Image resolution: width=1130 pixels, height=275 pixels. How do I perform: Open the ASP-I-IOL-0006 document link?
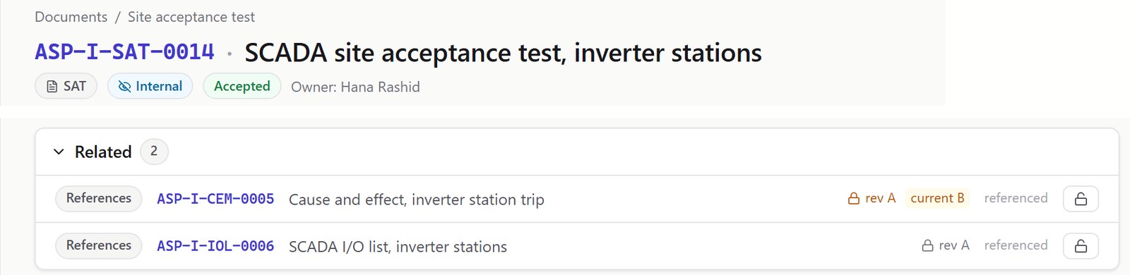click(215, 246)
